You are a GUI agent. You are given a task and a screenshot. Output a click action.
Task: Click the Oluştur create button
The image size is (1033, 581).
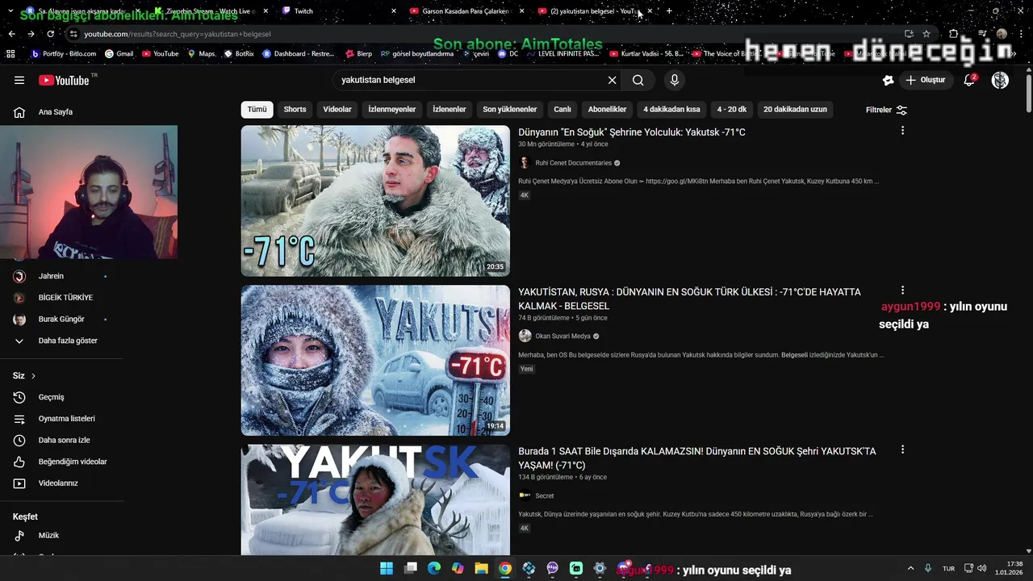click(x=926, y=80)
